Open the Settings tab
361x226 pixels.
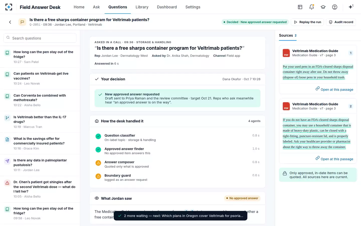(193, 7)
